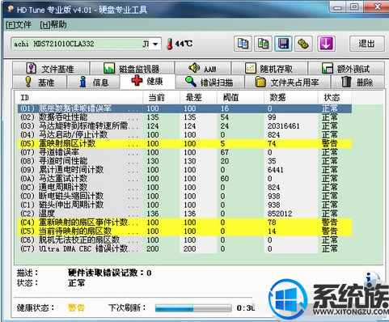Select row (C6) 脱机无法校正的扇区数

tap(184, 240)
